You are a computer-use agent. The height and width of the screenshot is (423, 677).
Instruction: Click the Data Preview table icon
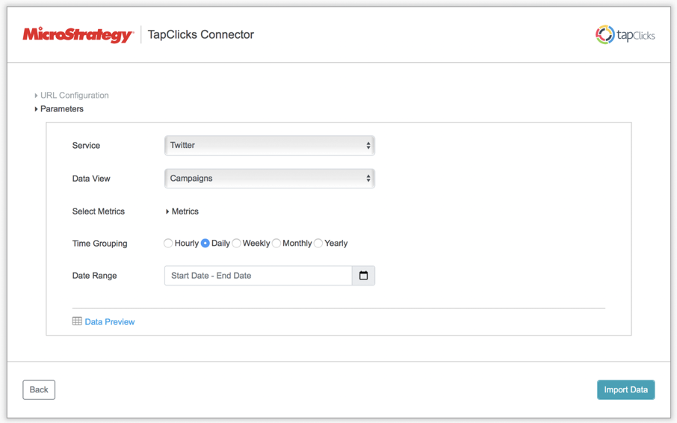point(77,321)
